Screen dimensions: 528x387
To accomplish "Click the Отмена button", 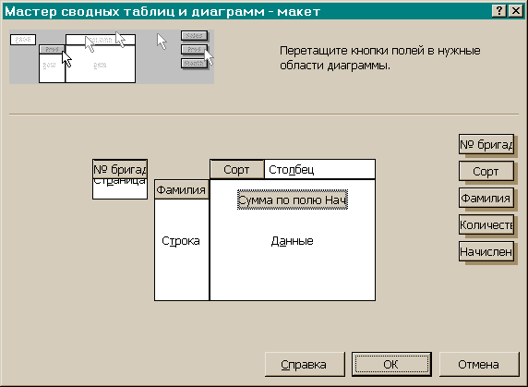I will 479,364.
